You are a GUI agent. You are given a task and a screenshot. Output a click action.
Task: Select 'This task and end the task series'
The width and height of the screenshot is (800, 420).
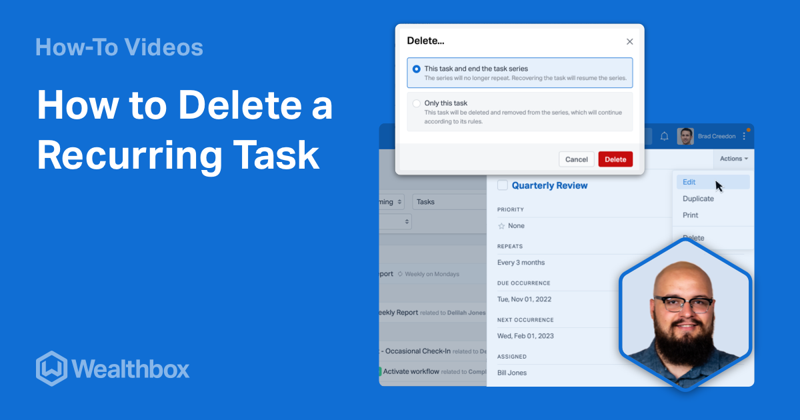point(520,73)
